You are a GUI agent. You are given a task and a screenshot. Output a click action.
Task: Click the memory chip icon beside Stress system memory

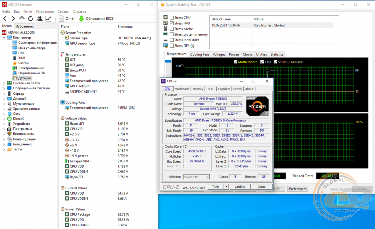pyautogui.click(x=166, y=34)
